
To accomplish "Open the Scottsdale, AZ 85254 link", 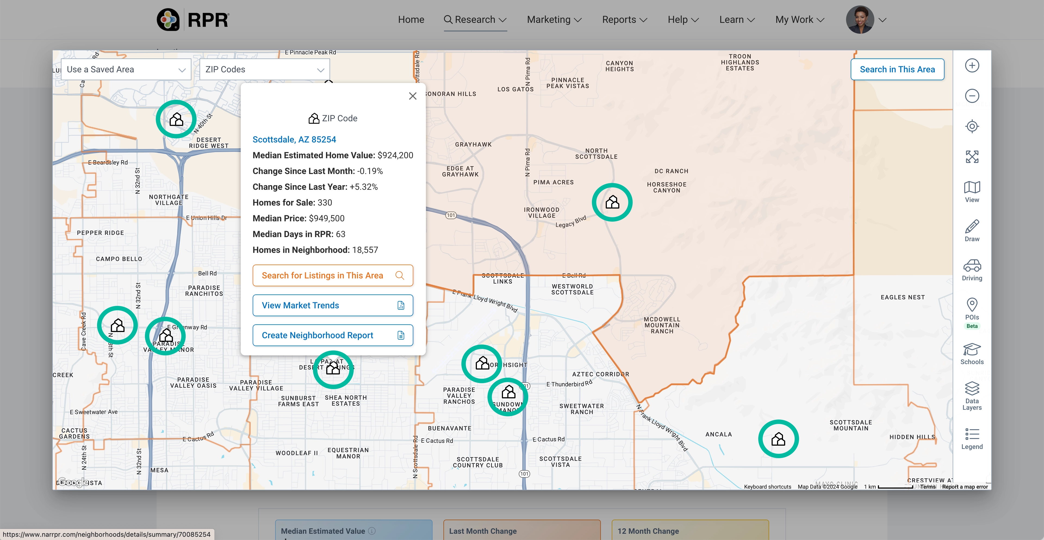I will pos(294,139).
